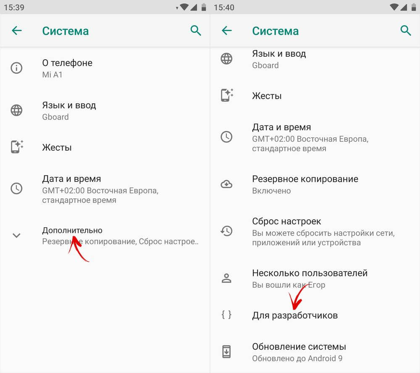Tap the back arrow in left Система screen

tap(17, 31)
